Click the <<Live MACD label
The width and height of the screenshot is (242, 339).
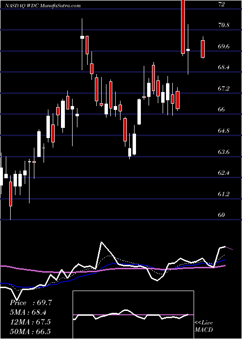pos(204,326)
